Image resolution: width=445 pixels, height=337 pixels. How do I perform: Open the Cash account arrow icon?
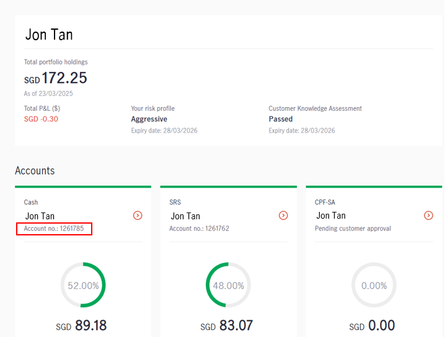tap(138, 216)
